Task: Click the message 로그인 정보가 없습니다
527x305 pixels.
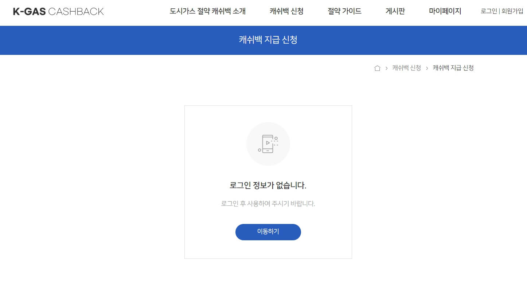Action: pyautogui.click(x=268, y=185)
